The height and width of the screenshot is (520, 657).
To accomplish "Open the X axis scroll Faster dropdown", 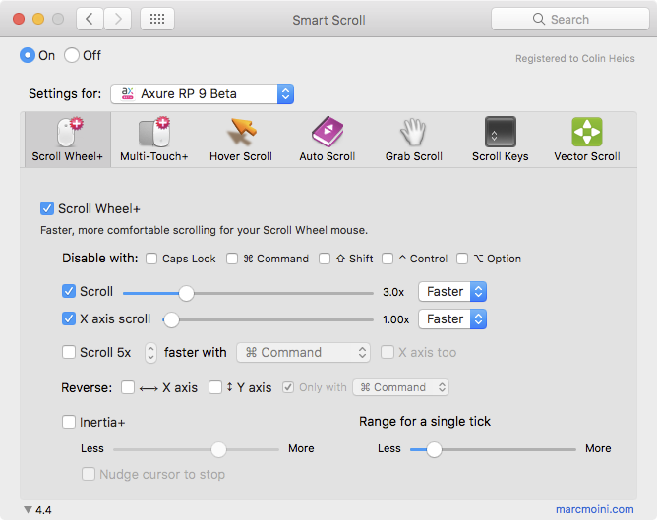I will (x=452, y=319).
